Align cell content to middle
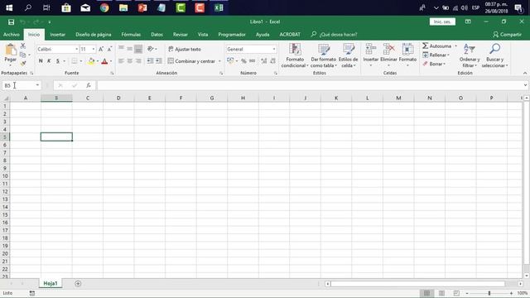The height and width of the screenshot is (298, 530). [x=130, y=49]
